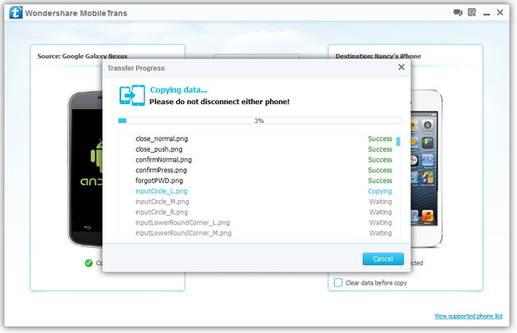Select close_normal.png in the file list
Screen dimensions: 517x333
click(259, 139)
